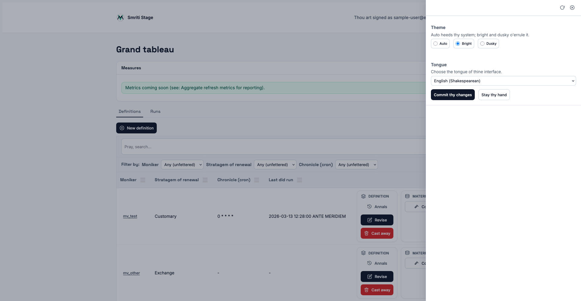The width and height of the screenshot is (581, 301).
Task: Click Annals history for mv_other
Action: pyautogui.click(x=377, y=263)
